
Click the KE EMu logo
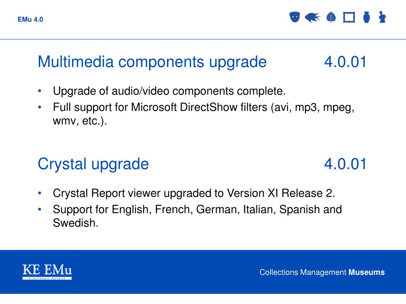[x=47, y=272]
